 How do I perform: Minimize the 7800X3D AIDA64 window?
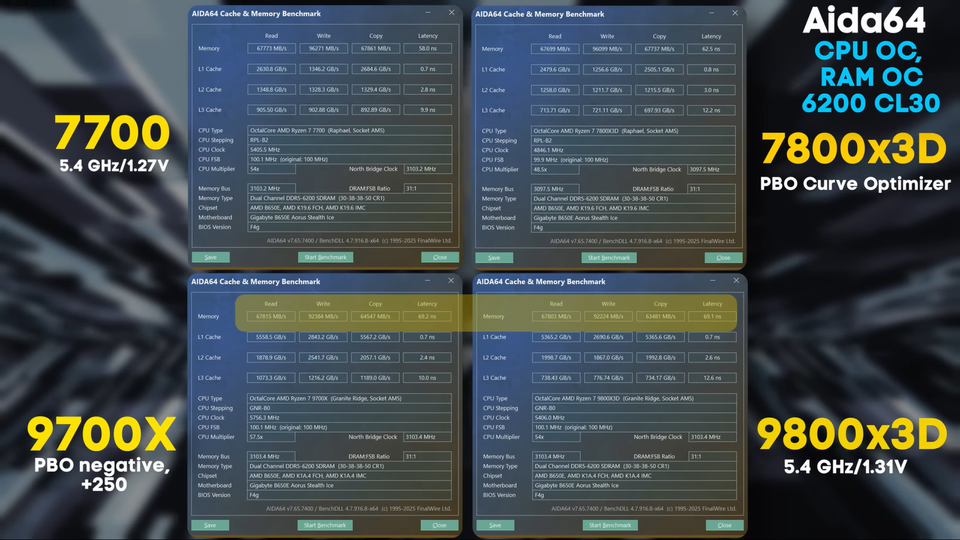pos(712,13)
